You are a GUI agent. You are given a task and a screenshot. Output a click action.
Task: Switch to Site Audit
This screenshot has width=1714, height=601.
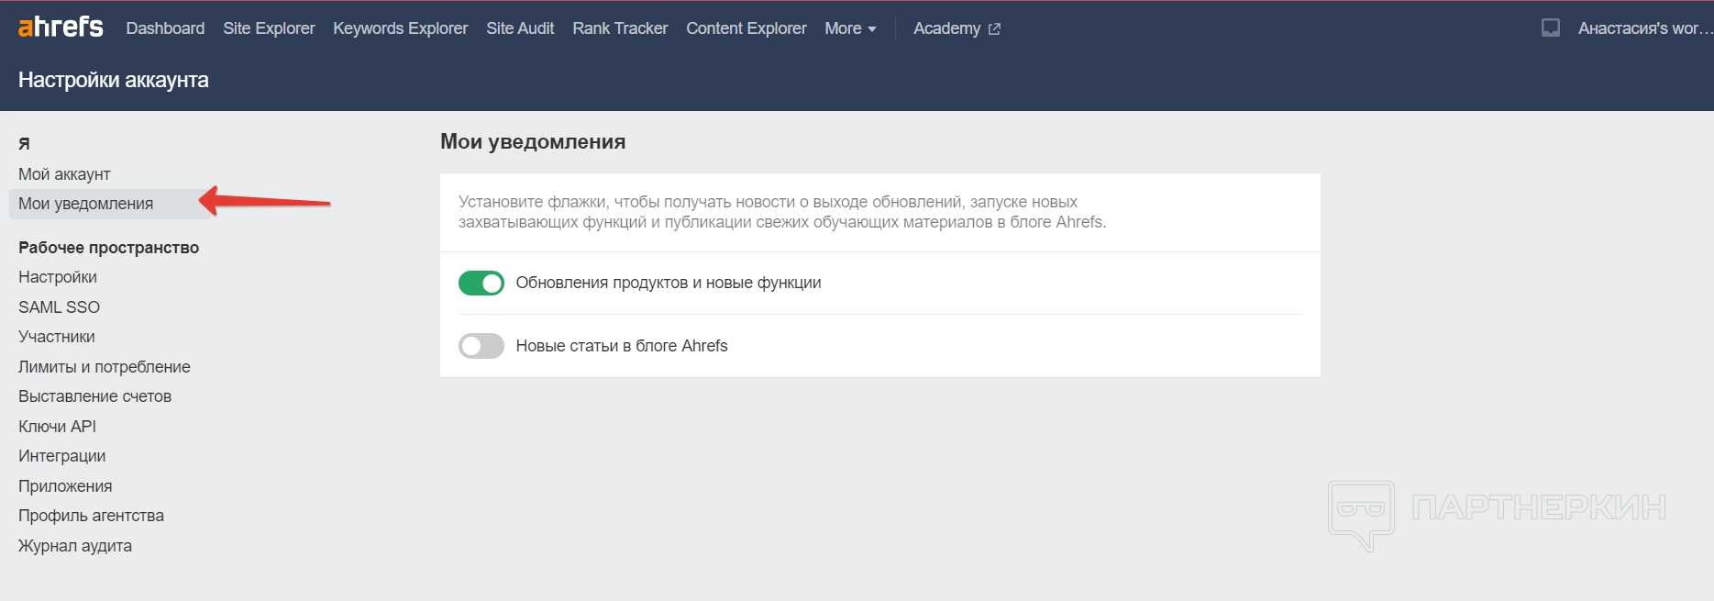(520, 28)
